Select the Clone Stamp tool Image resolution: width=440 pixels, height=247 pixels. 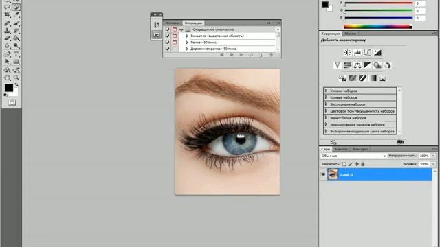[8, 30]
